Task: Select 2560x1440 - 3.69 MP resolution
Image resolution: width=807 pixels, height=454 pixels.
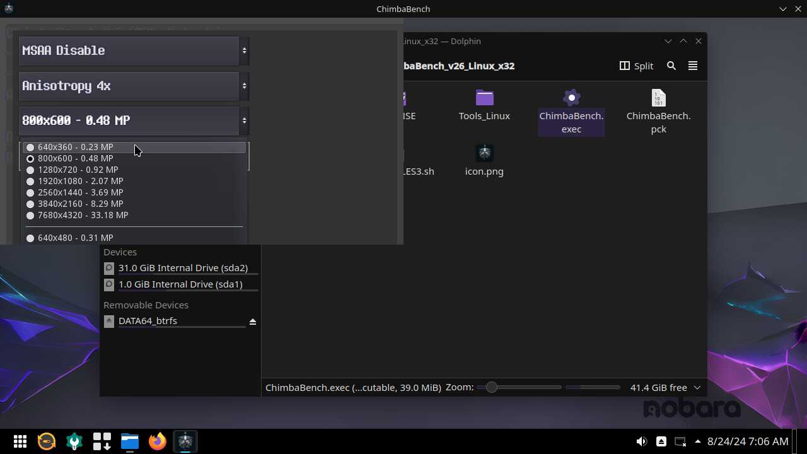Action: click(x=134, y=192)
